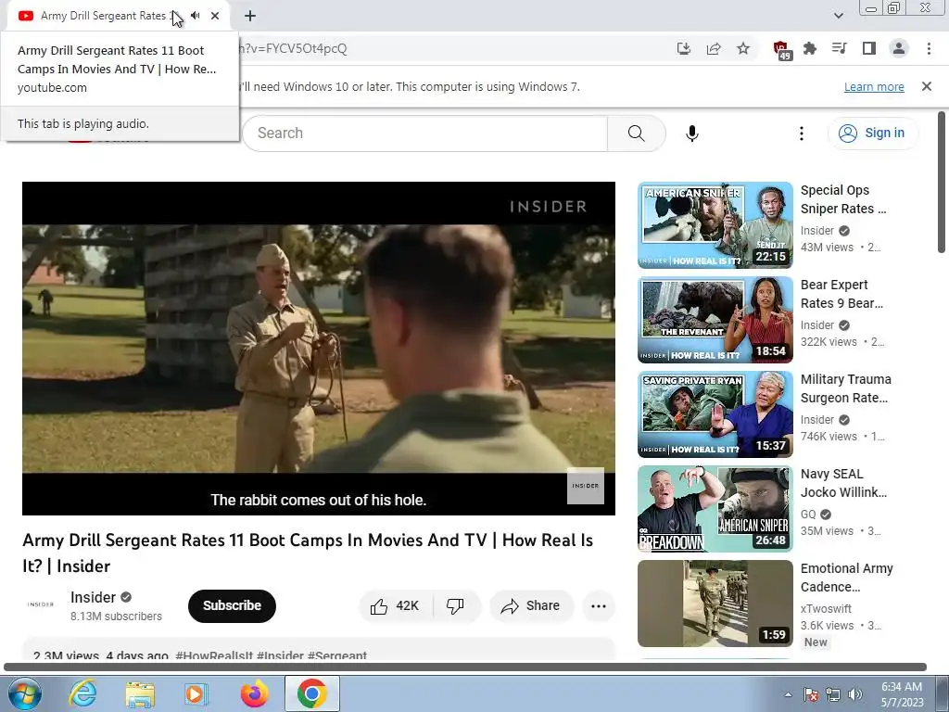Click the vertical page scrollbar

(x=942, y=182)
